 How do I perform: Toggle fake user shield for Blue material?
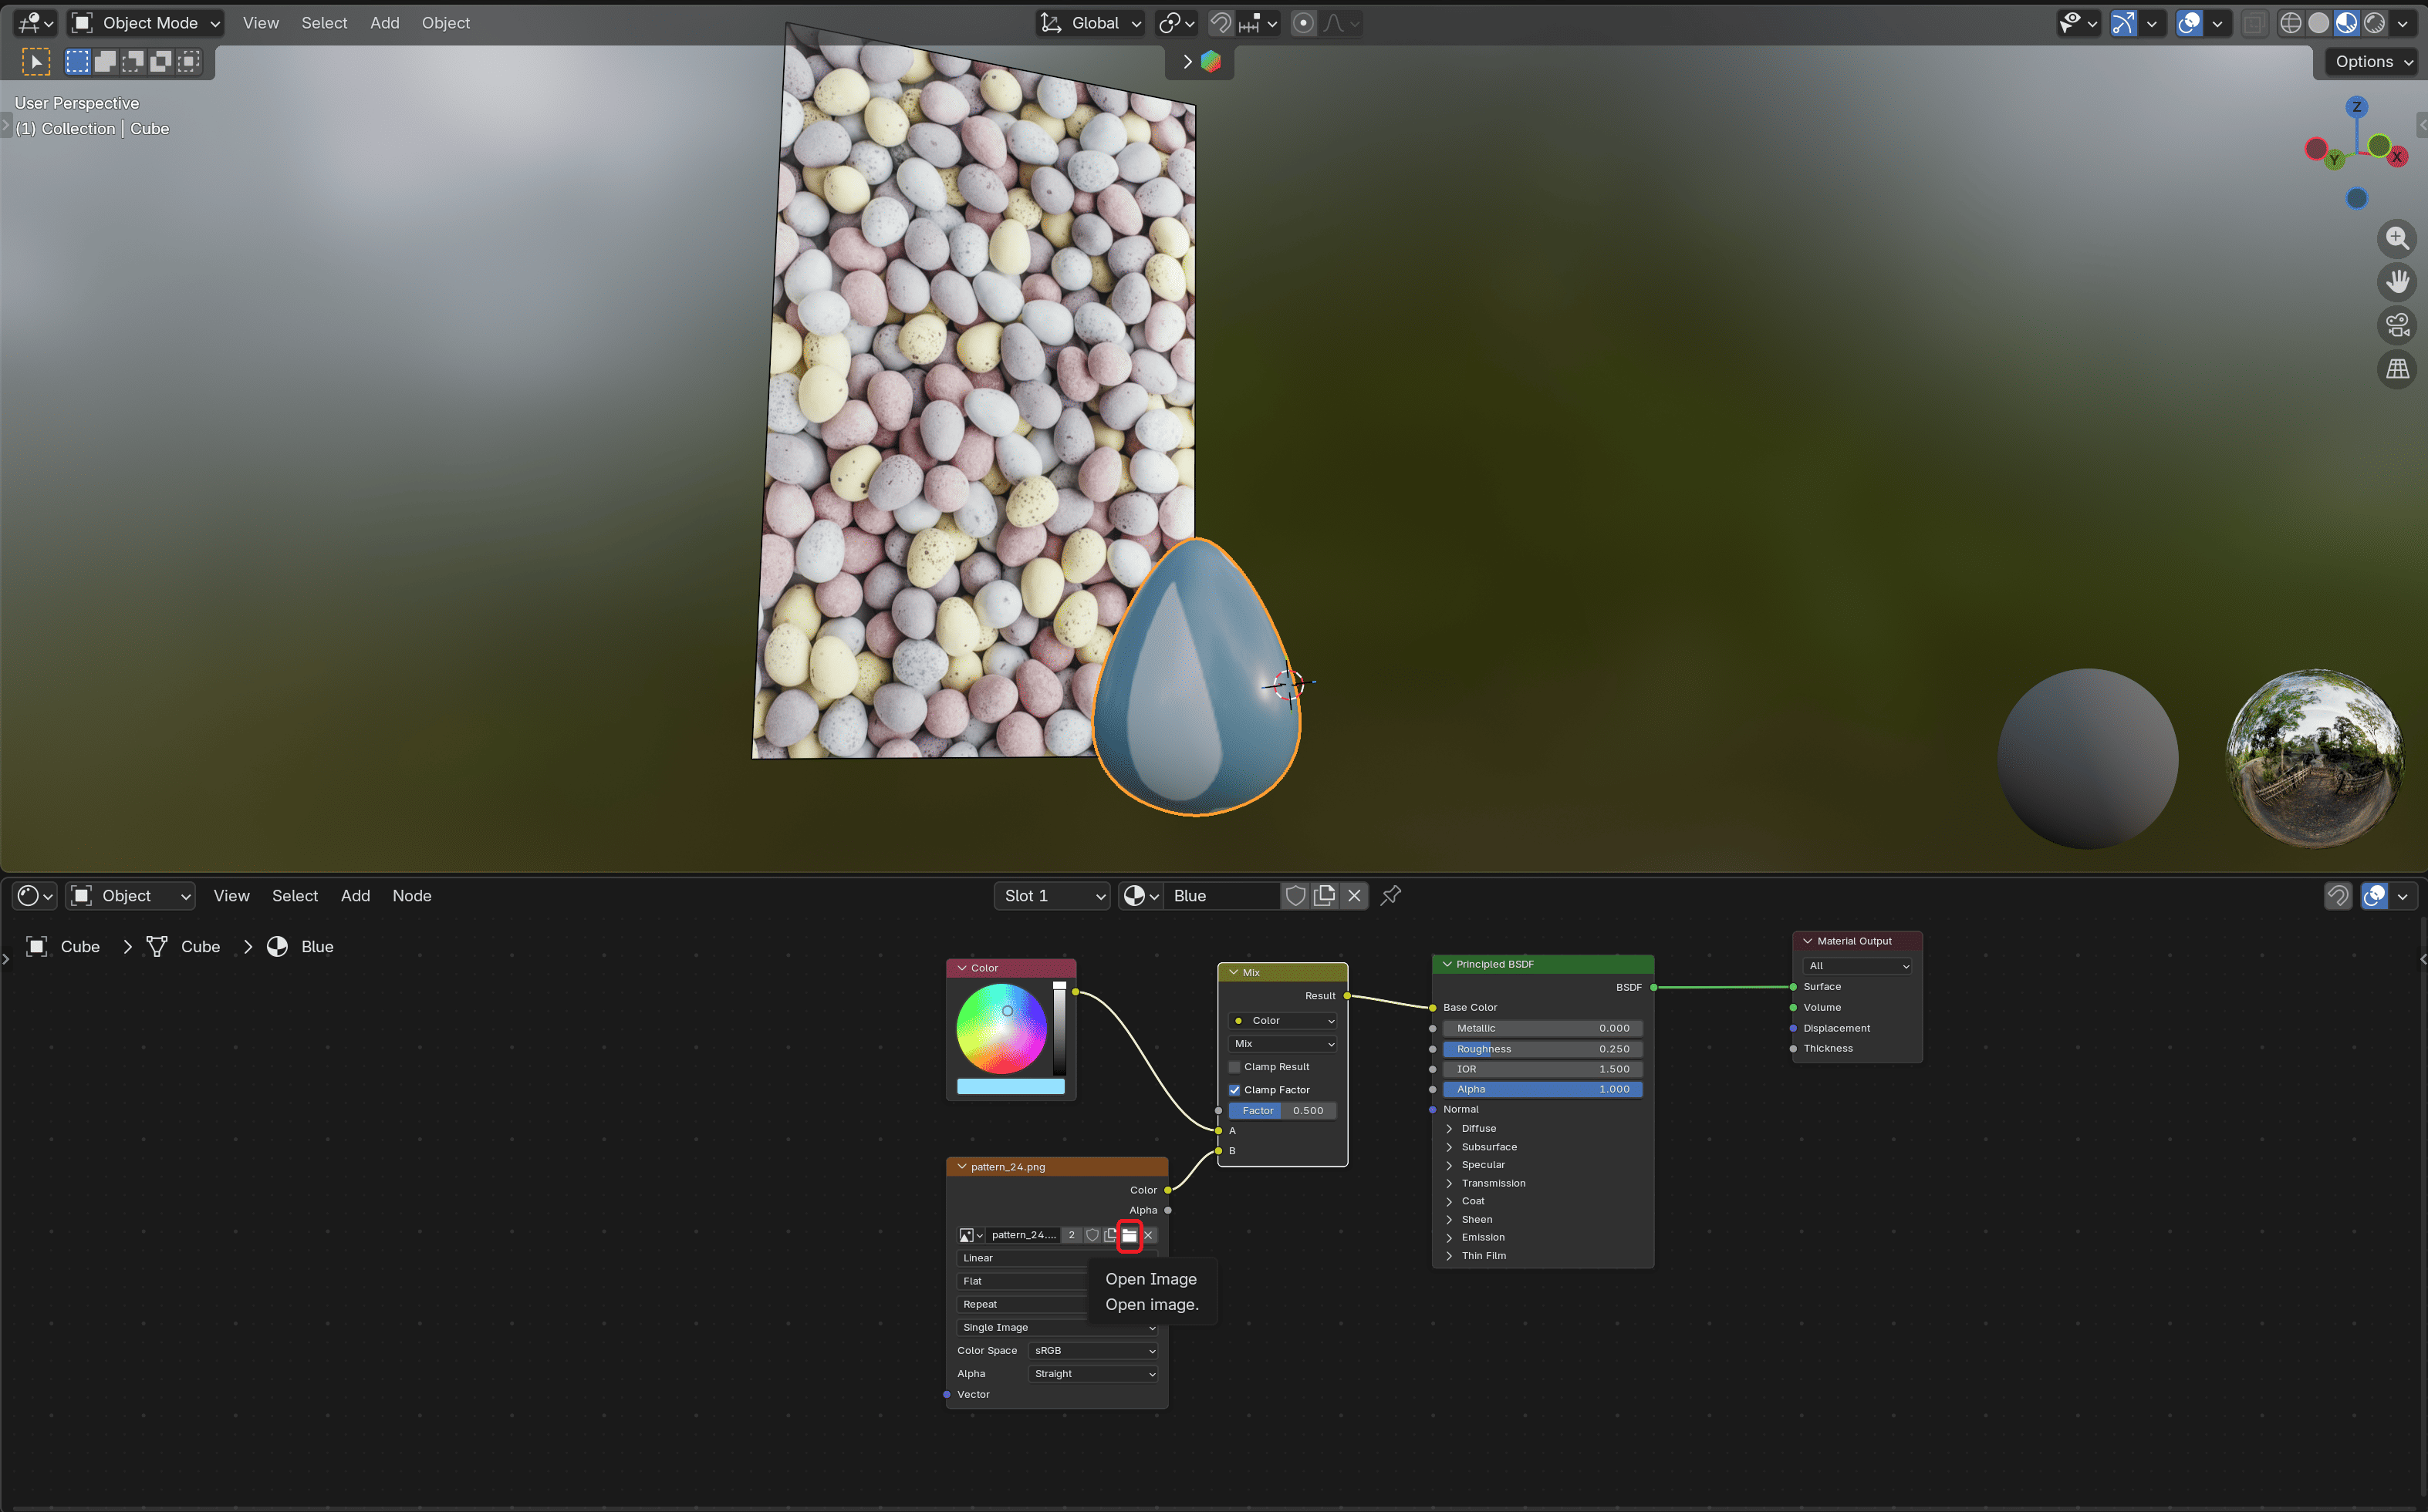coord(1295,895)
